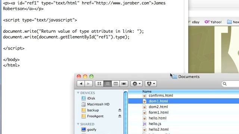Viewport: 239px width, 134px height.
Task: Open the Dropbox toolbar menu
Action: [151, 84]
